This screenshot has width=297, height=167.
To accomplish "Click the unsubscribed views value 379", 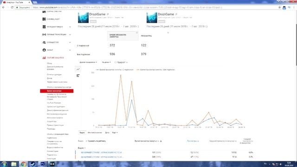I will point(143,54).
